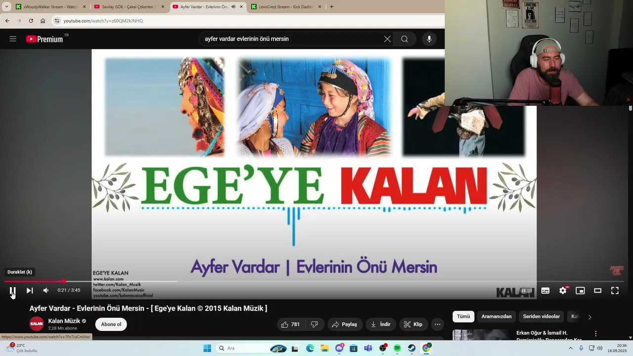The width and height of the screenshot is (633, 356).
Task: Open the weather widget showing 23°C
Action: [22, 348]
